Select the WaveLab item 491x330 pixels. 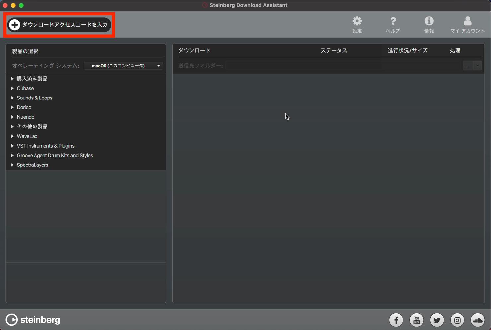coord(27,136)
